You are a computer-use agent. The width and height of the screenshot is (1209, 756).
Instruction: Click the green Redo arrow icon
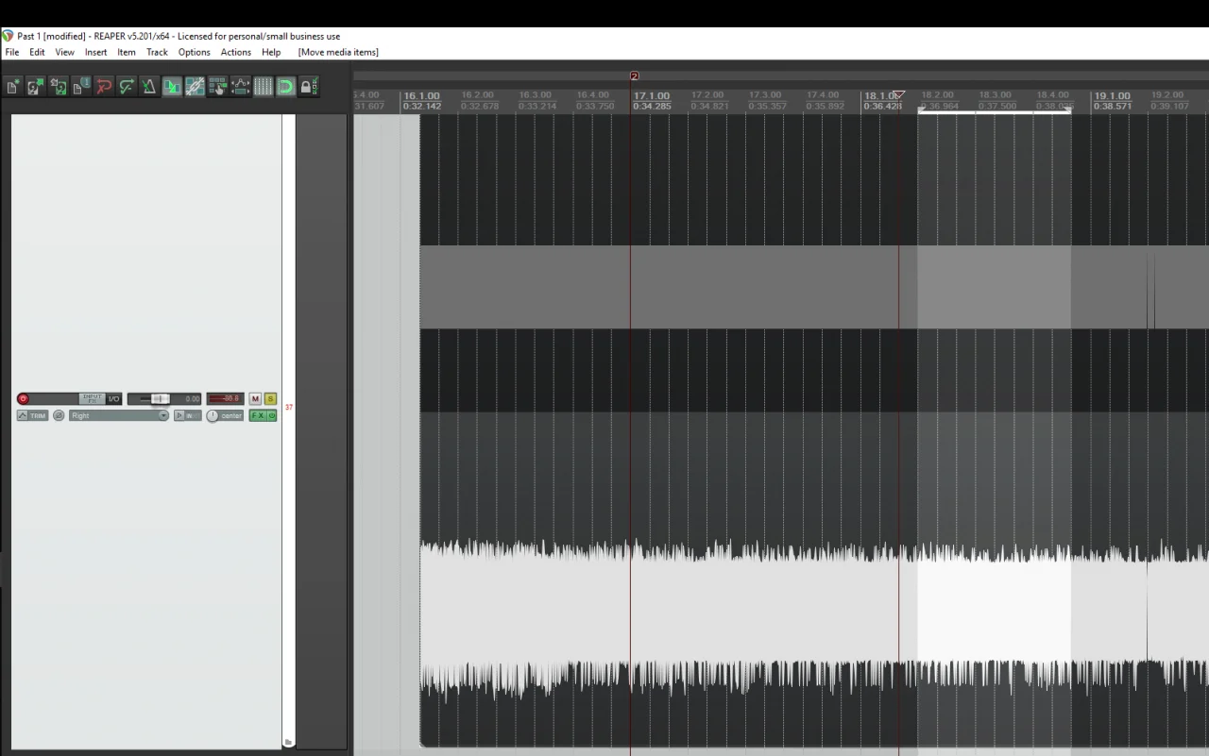(x=127, y=87)
